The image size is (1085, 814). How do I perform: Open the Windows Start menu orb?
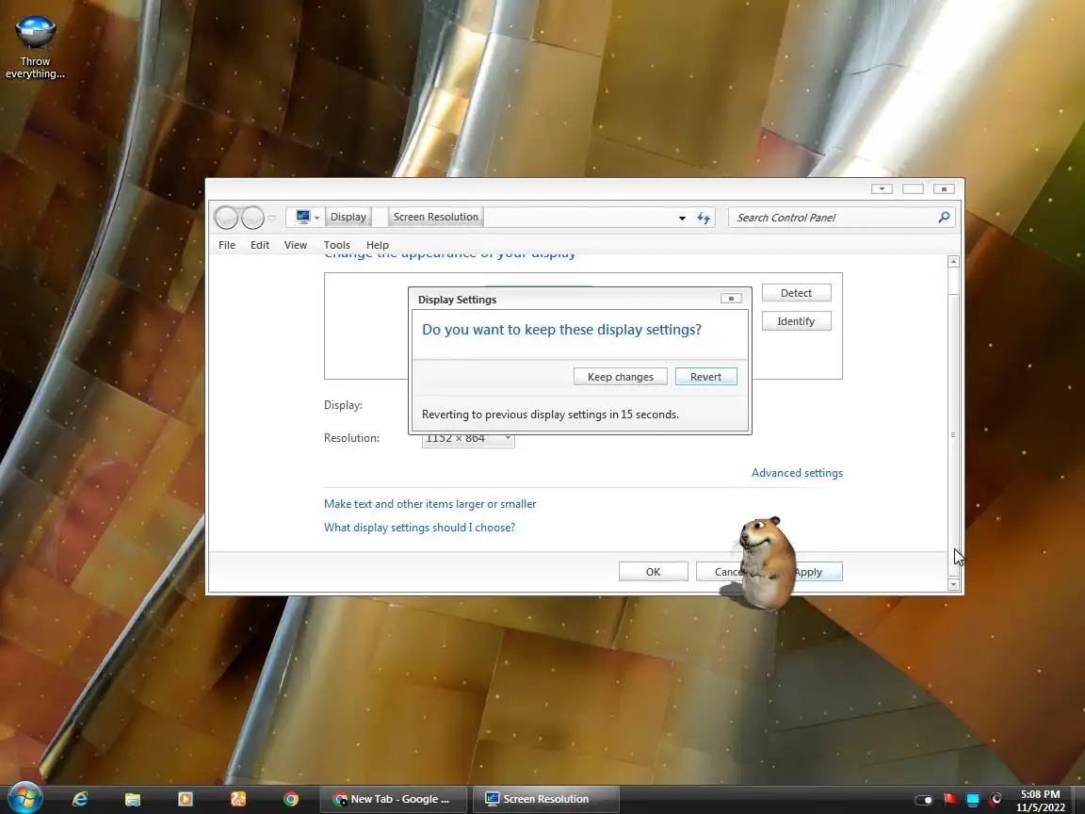[24, 798]
